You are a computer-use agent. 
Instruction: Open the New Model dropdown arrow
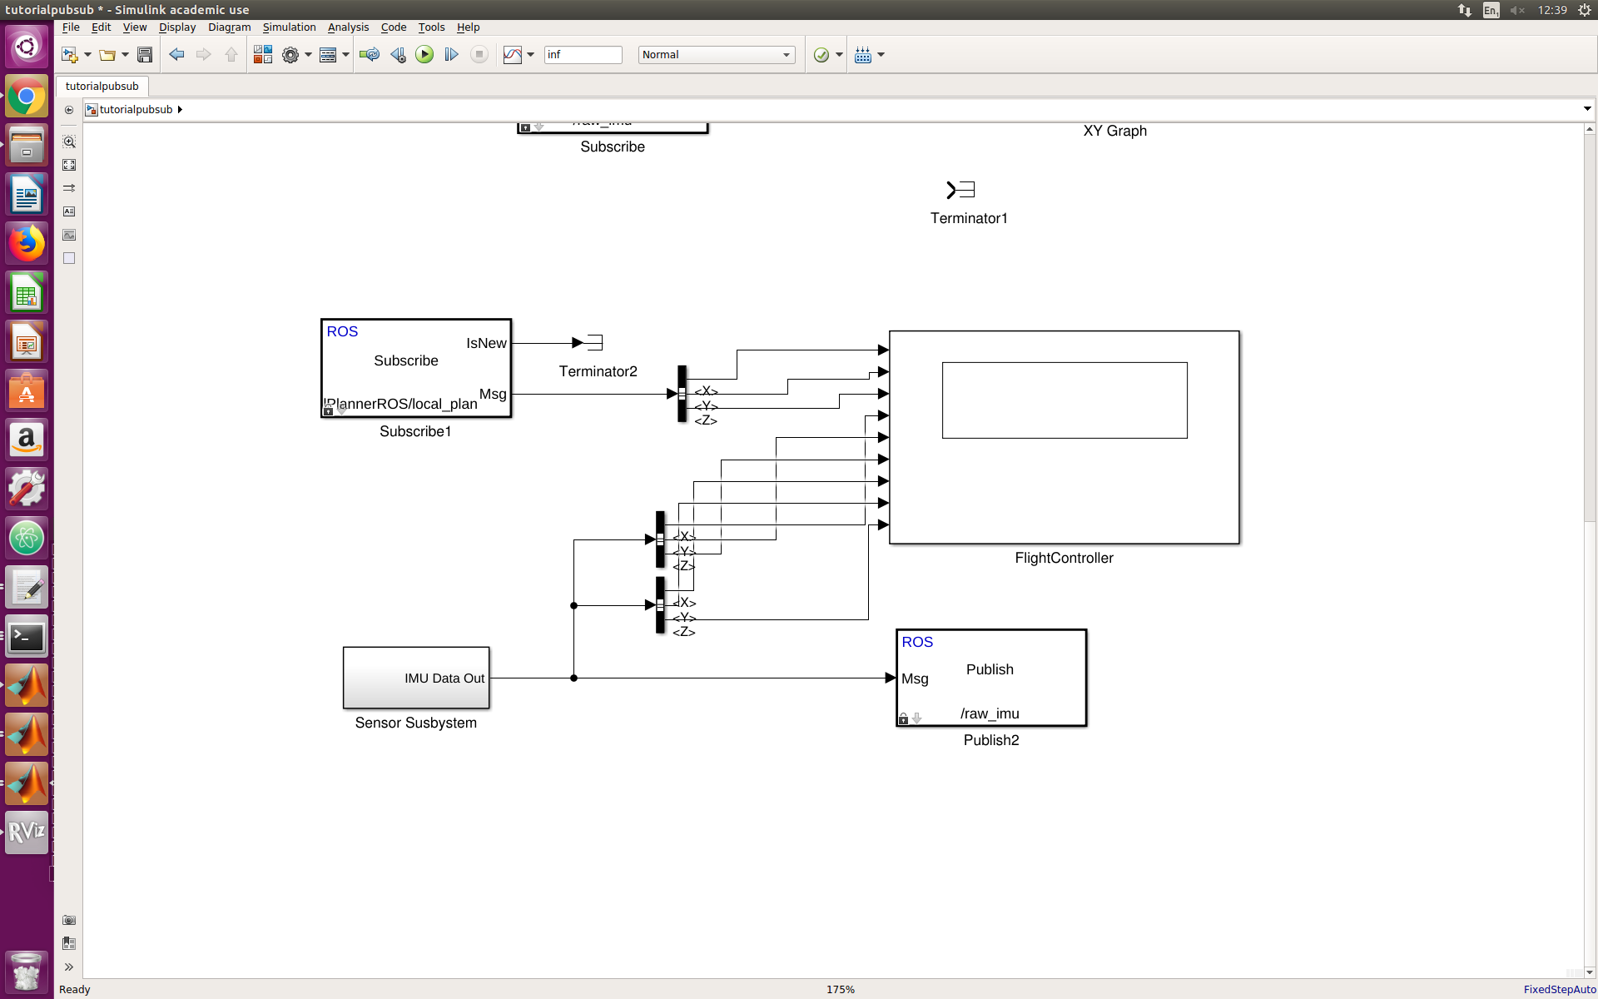click(x=87, y=55)
